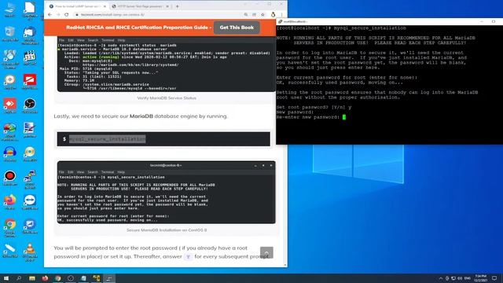Switch to the How to Install LAMP Server tab

(x=77, y=6)
